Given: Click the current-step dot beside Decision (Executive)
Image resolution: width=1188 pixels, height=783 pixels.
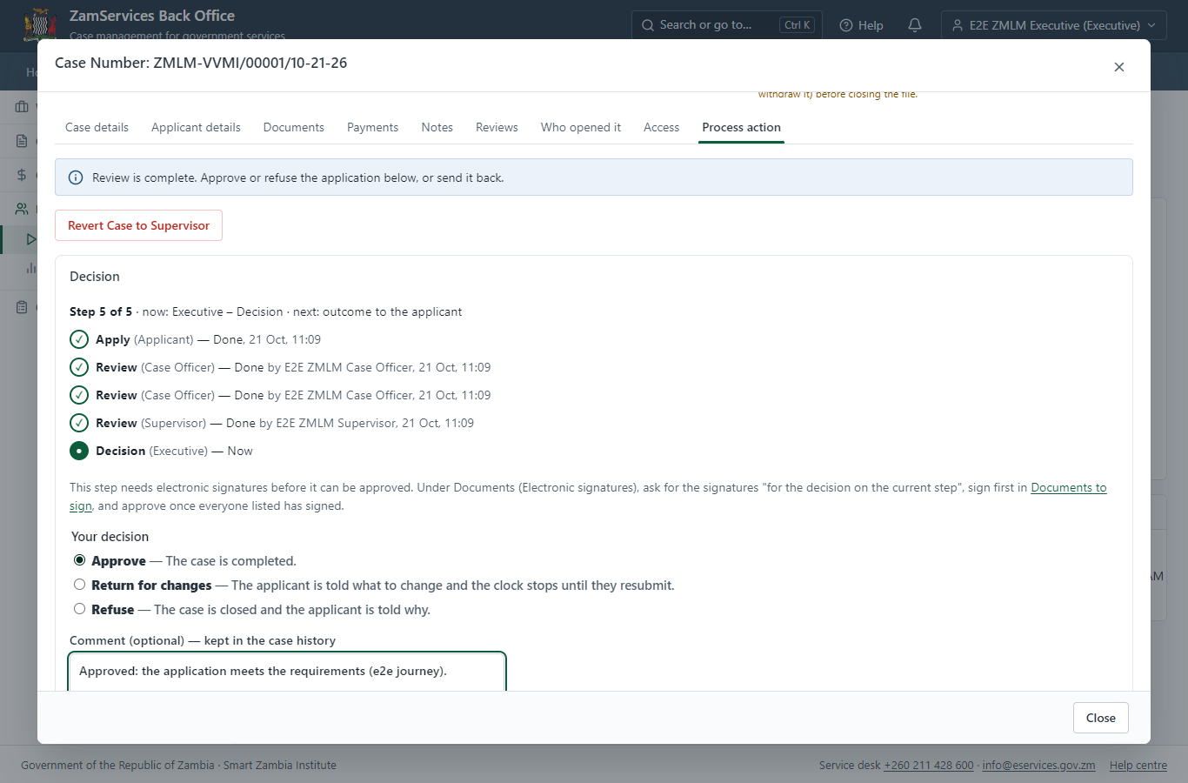Looking at the screenshot, I should coord(79,451).
